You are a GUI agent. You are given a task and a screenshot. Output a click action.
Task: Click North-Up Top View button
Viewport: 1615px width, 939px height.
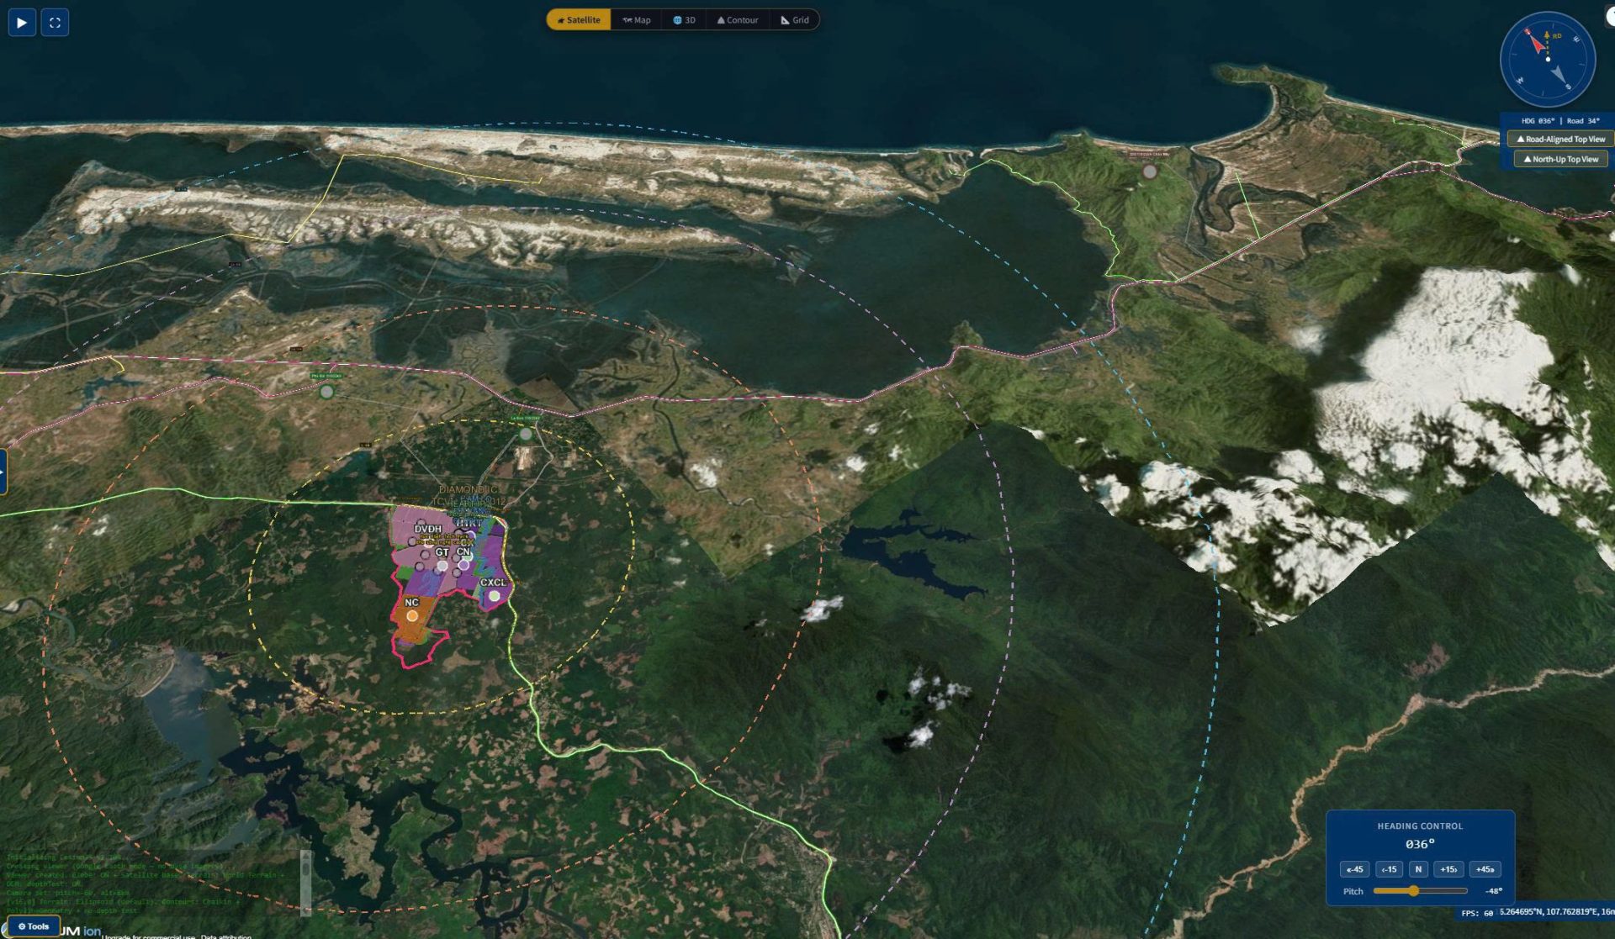pyautogui.click(x=1561, y=159)
